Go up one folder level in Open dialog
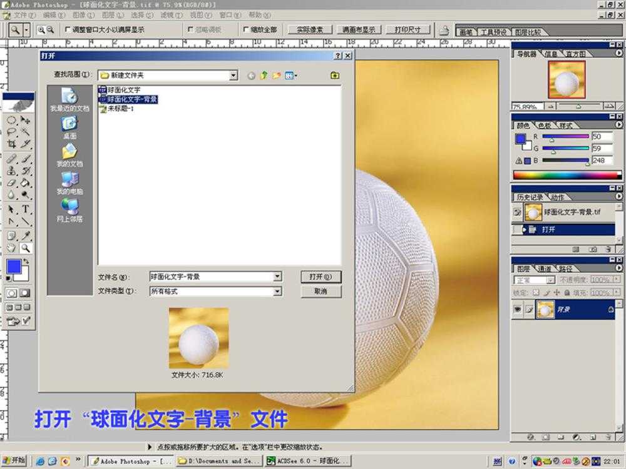The width and height of the screenshot is (626, 469). click(264, 76)
